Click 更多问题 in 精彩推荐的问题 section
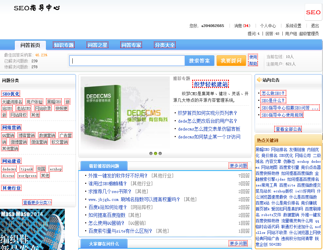The height and width of the screenshot is (250, 323). pos(238,166)
